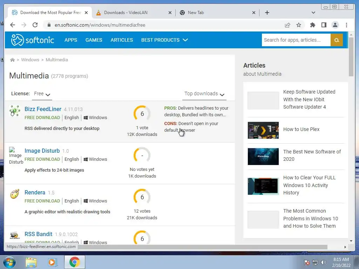Screen dimensions: 359x269
Task: Open article The Best New Software of 2020
Action: coord(312,155)
